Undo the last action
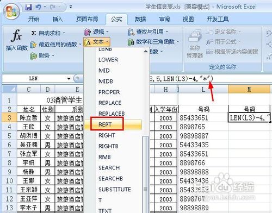Image resolution: width=272 pixels, height=213 pixels. pyautogui.click(x=38, y=7)
